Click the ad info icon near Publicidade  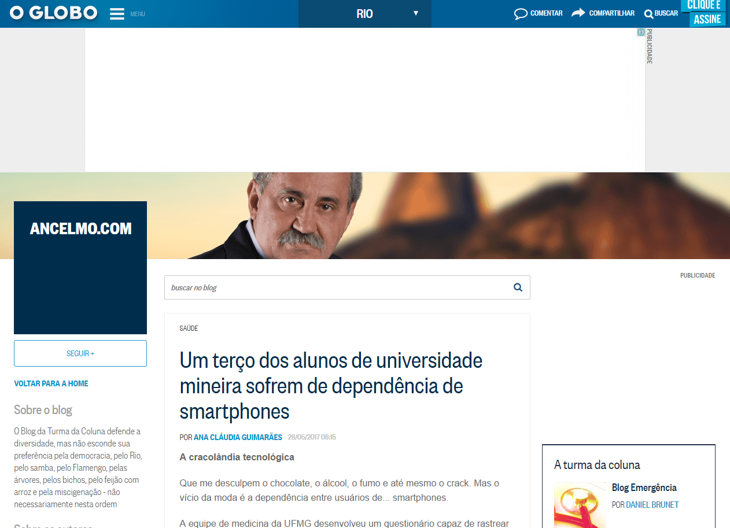click(641, 32)
